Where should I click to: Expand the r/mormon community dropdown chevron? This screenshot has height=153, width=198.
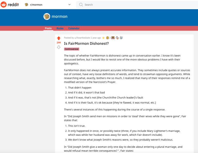(69, 5)
